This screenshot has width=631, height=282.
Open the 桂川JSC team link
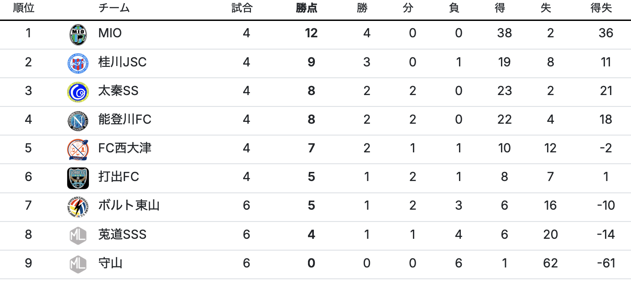(122, 62)
